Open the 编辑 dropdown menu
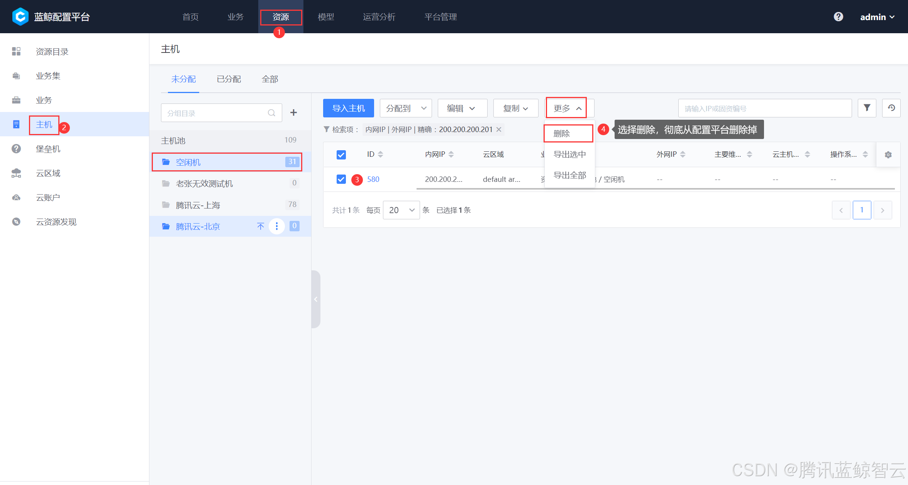Image resolution: width=908 pixels, height=485 pixels. tap(462, 108)
